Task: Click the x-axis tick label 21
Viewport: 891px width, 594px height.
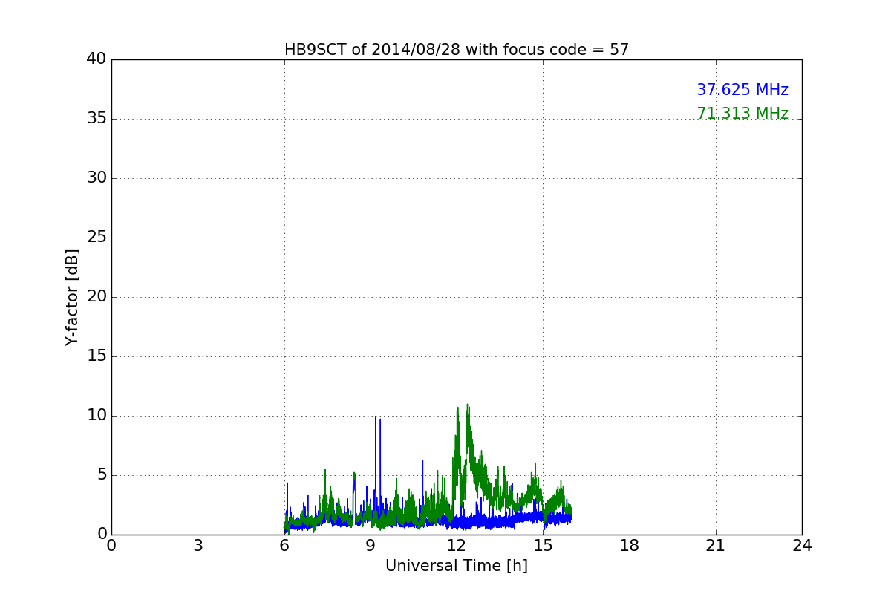Action: 716,546
